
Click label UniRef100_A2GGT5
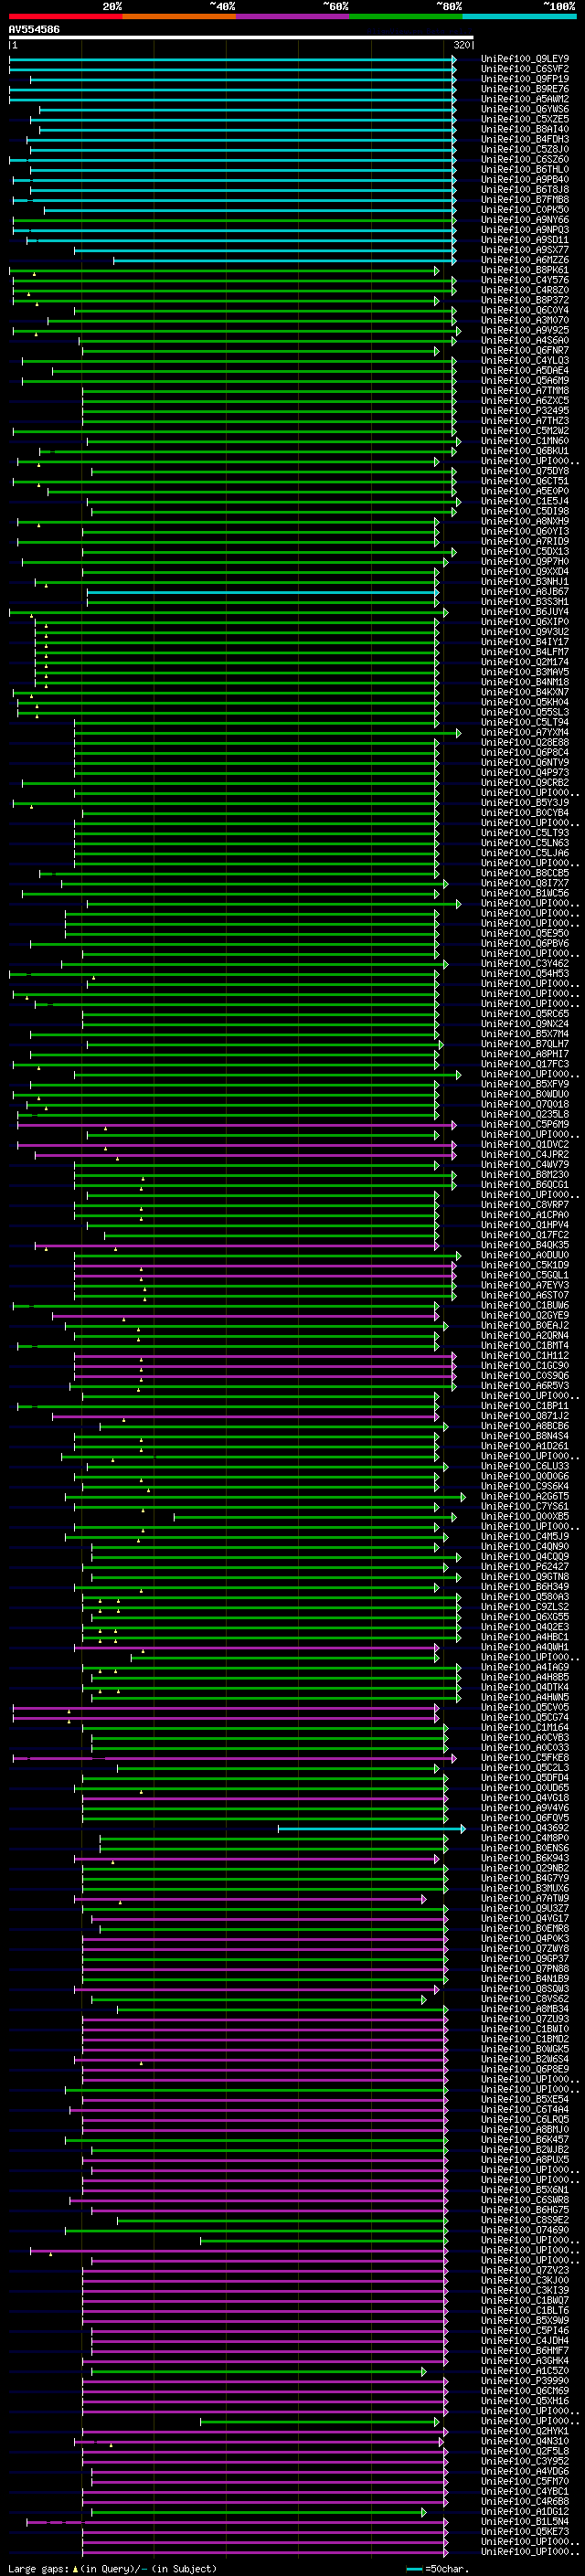[525, 1497]
